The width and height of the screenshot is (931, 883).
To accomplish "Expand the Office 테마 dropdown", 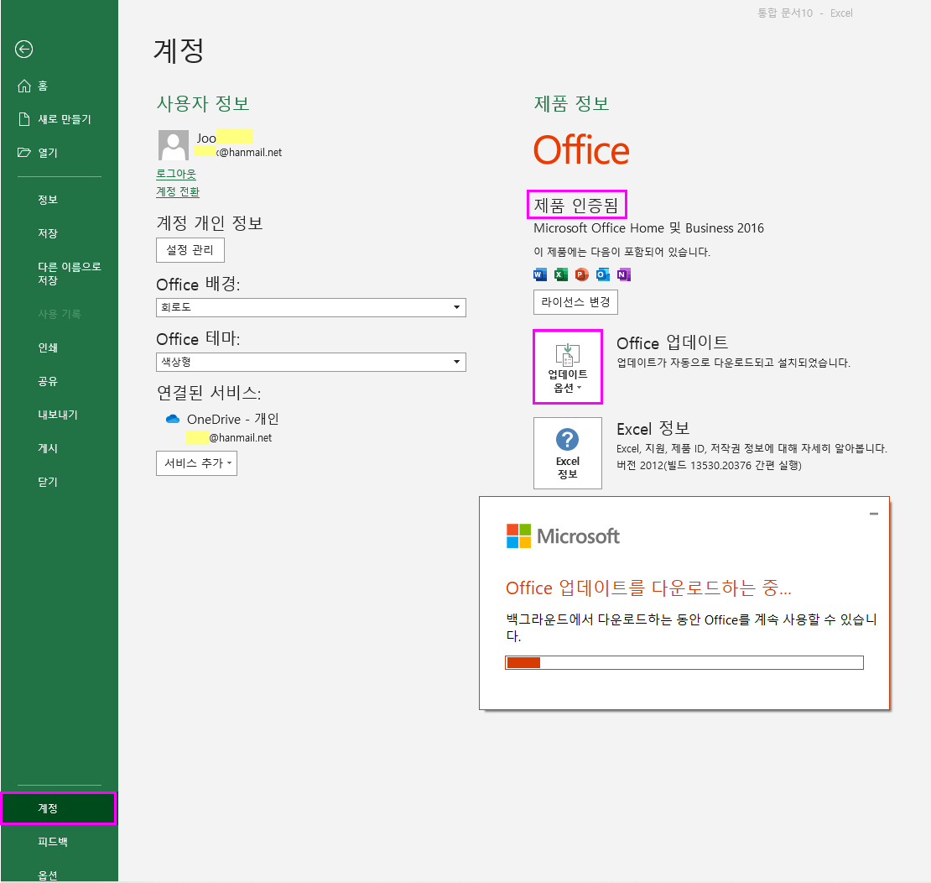I will tap(457, 362).
